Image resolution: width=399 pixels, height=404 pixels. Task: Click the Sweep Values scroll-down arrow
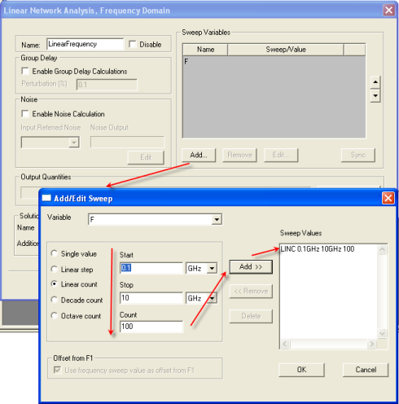coord(382,333)
